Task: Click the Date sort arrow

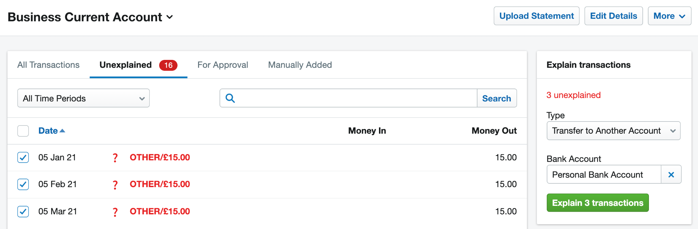Action: point(62,131)
